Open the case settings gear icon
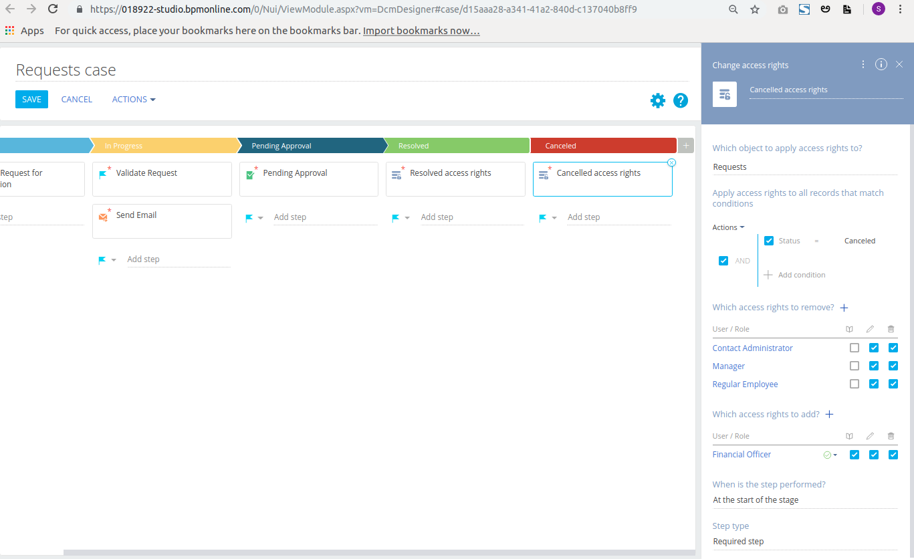Screen dimensions: 914x559 pos(658,100)
